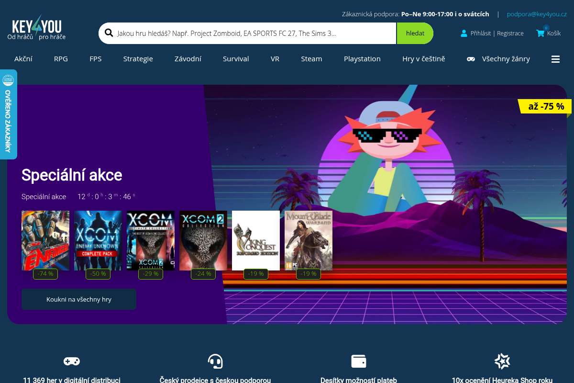
Task: Open the Košík cart link
Action: pos(554,34)
